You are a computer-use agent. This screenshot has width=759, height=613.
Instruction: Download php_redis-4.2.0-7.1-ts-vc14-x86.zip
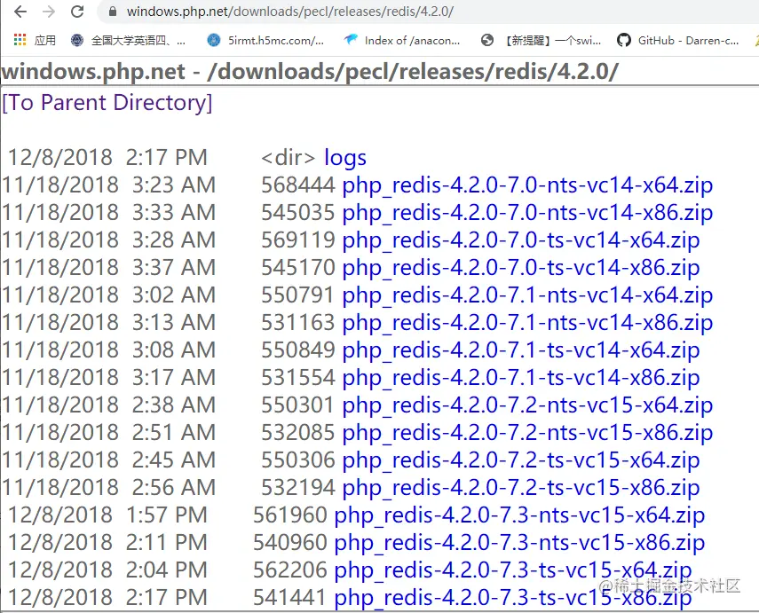tap(521, 378)
